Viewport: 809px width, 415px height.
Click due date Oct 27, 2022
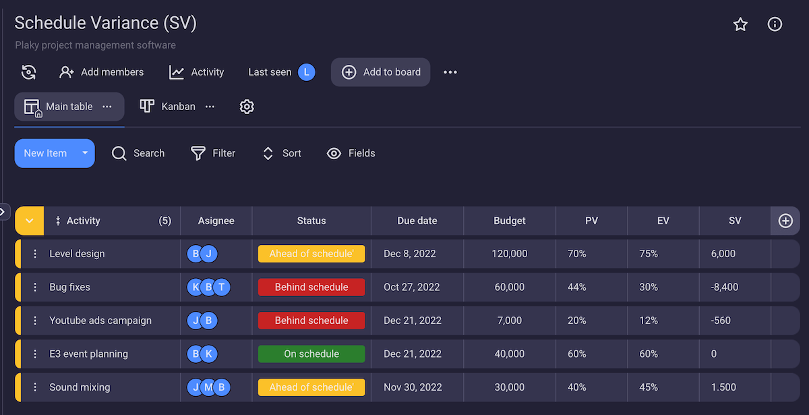coord(412,287)
